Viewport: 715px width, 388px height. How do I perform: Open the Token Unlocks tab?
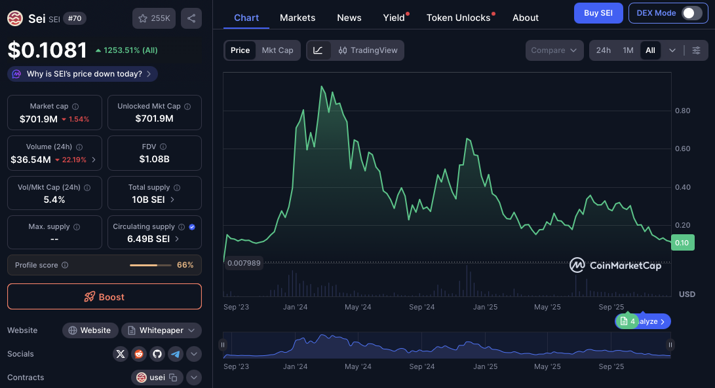tap(458, 18)
